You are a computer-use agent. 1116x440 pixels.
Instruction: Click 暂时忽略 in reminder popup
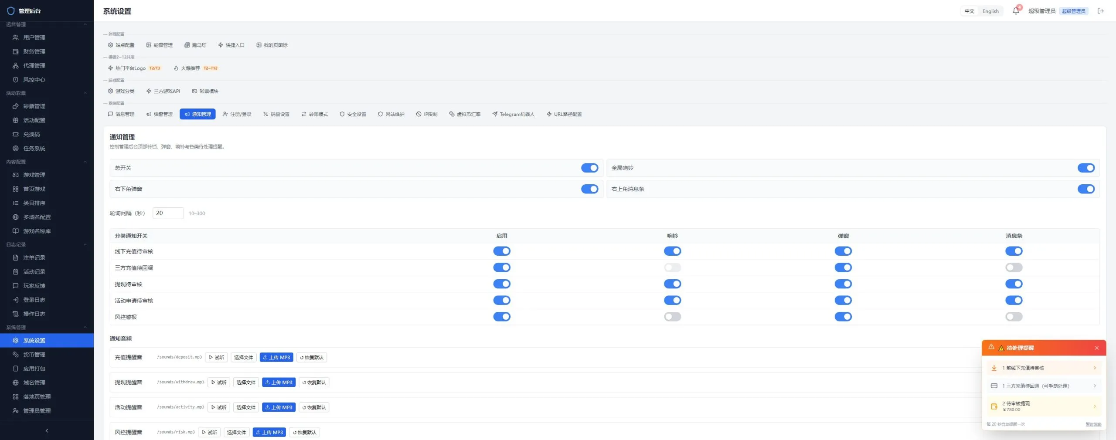point(1093,424)
